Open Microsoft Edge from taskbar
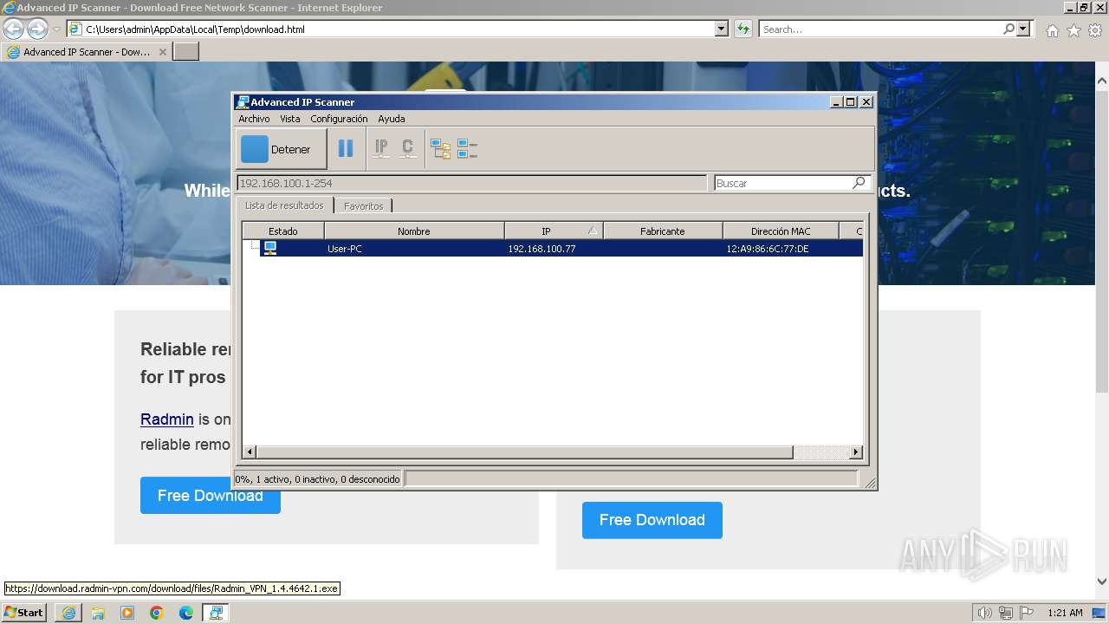 point(186,613)
